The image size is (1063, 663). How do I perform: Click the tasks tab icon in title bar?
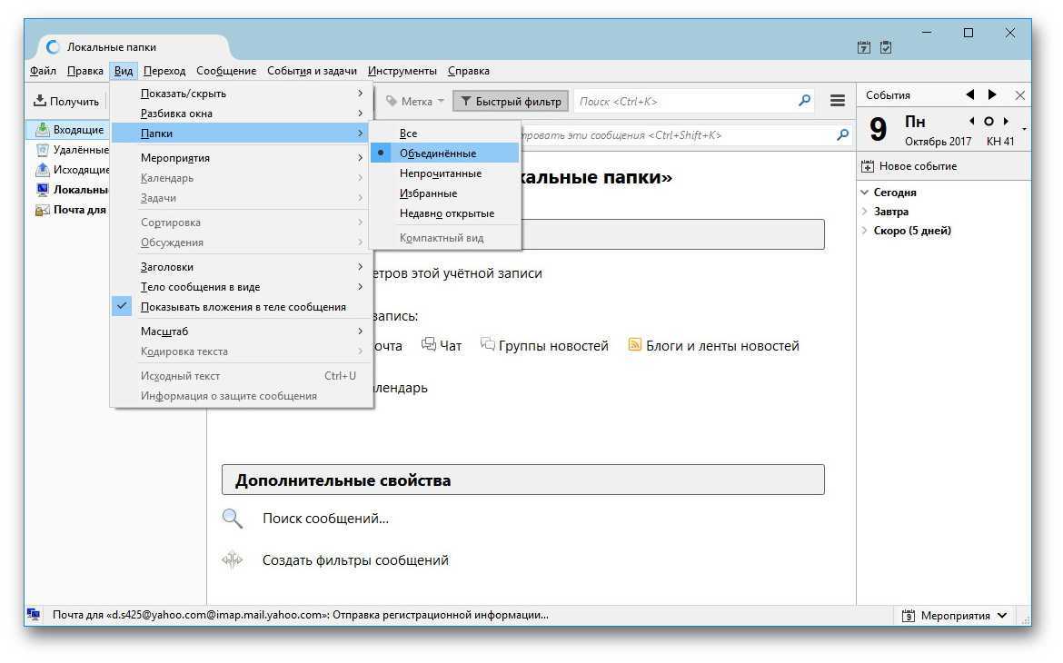click(x=886, y=47)
